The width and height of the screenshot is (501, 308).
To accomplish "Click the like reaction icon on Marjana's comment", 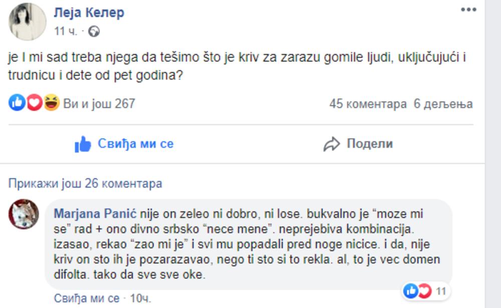I will 410,290.
